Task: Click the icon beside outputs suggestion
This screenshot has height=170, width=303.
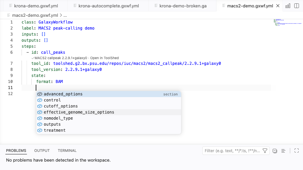Action: click(x=40, y=124)
